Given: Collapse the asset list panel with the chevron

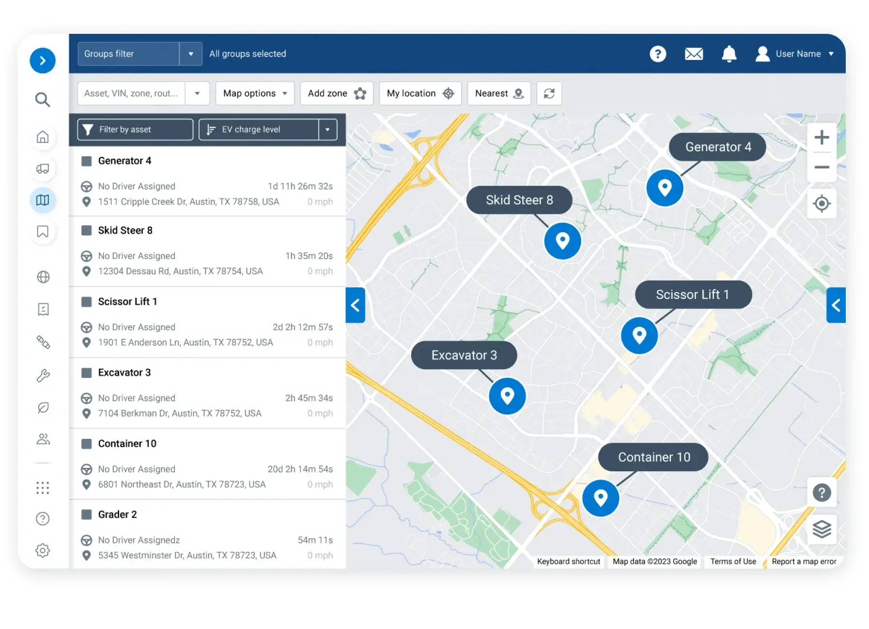Looking at the screenshot, I should pyautogui.click(x=356, y=305).
